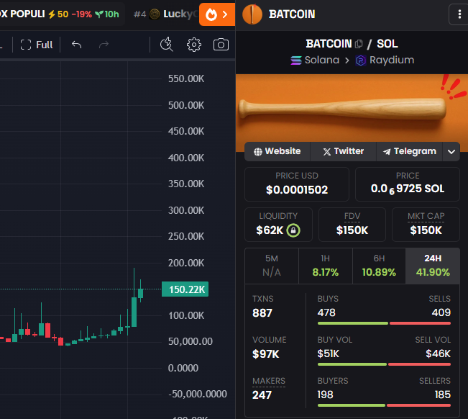Open the BATCOIN three-dot options menu
This screenshot has height=419, width=468.
(459, 14)
